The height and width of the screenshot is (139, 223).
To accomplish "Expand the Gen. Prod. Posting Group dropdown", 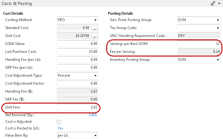I will (218, 20).
